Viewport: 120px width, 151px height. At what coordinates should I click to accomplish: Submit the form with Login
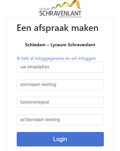pyautogui.click(x=60, y=139)
